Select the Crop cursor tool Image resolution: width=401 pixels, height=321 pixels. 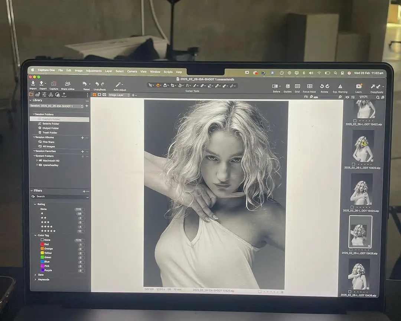pyautogui.click(x=173, y=85)
